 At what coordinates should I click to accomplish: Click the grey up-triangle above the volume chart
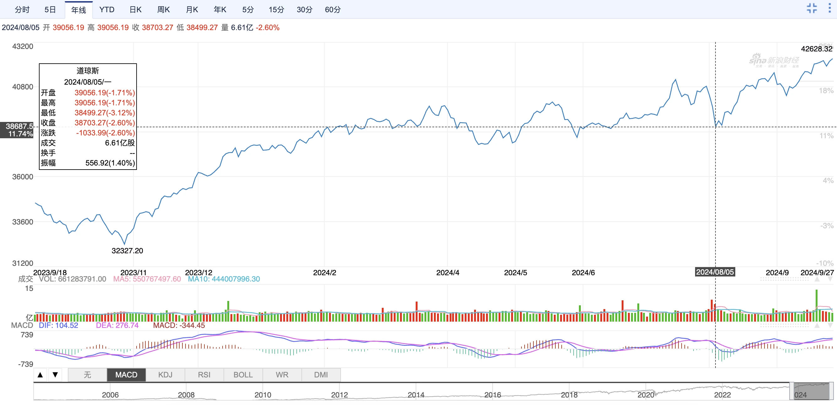817,279
